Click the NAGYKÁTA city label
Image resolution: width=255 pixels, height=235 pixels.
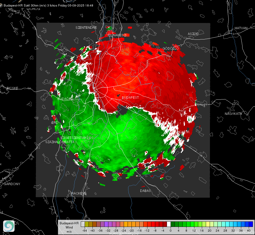tap(233, 114)
